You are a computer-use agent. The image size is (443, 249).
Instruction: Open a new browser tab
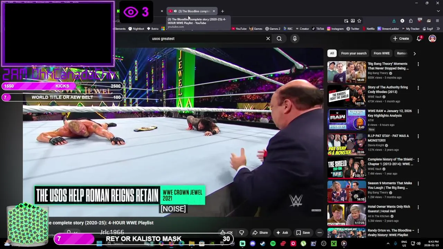223,11
